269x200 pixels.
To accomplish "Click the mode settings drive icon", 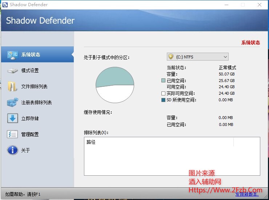I will coord(12,71).
